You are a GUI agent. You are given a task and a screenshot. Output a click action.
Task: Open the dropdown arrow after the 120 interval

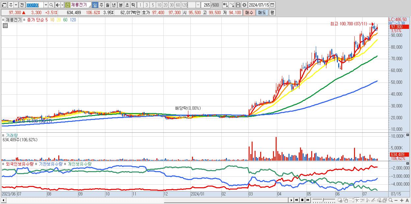198,5
